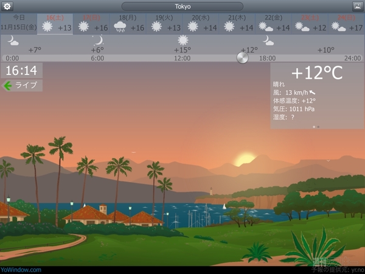Select the 17(日) forecast day tab

(x=91, y=24)
